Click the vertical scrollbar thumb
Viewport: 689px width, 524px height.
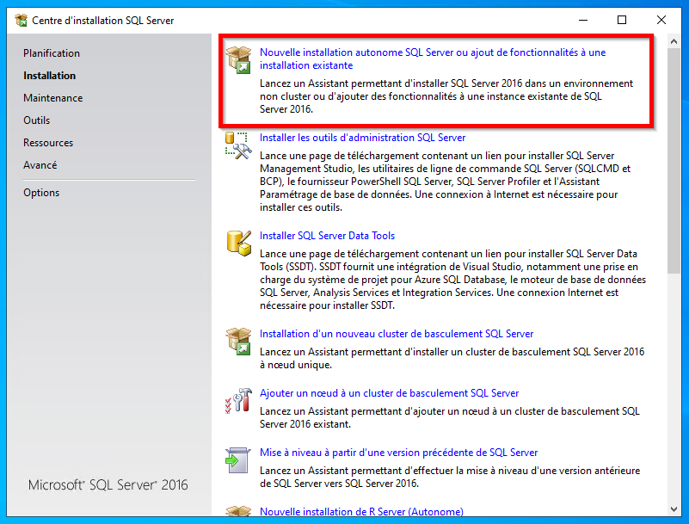[x=674, y=160]
